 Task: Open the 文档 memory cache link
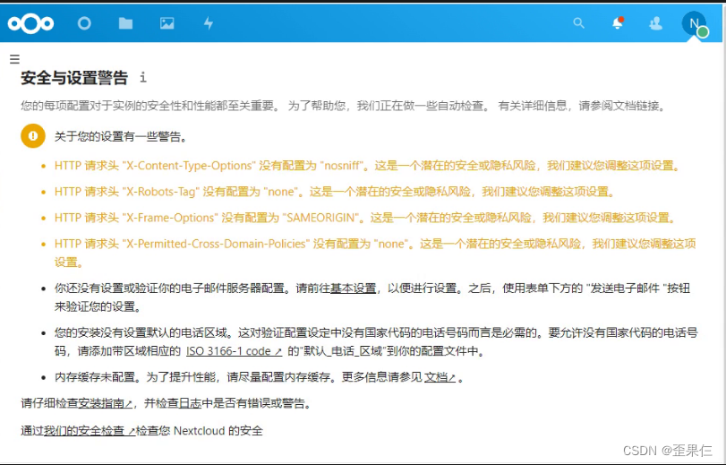pos(440,377)
